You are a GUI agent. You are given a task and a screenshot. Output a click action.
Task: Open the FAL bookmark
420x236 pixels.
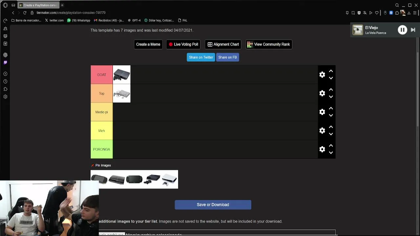click(x=182, y=20)
